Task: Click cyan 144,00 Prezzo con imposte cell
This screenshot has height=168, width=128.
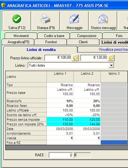Action: [x=87, y=124]
